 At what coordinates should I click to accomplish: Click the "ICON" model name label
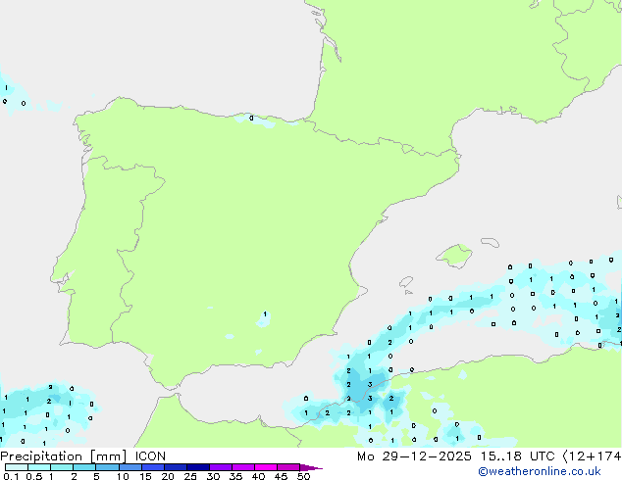[150, 456]
